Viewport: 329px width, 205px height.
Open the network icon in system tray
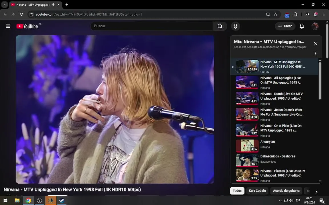286,201
